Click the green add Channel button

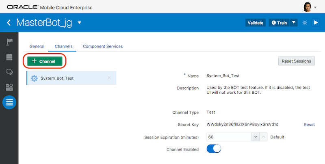pos(45,61)
